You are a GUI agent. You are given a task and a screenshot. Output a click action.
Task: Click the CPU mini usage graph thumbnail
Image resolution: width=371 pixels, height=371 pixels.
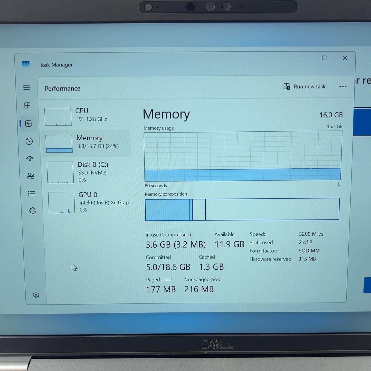58,117
